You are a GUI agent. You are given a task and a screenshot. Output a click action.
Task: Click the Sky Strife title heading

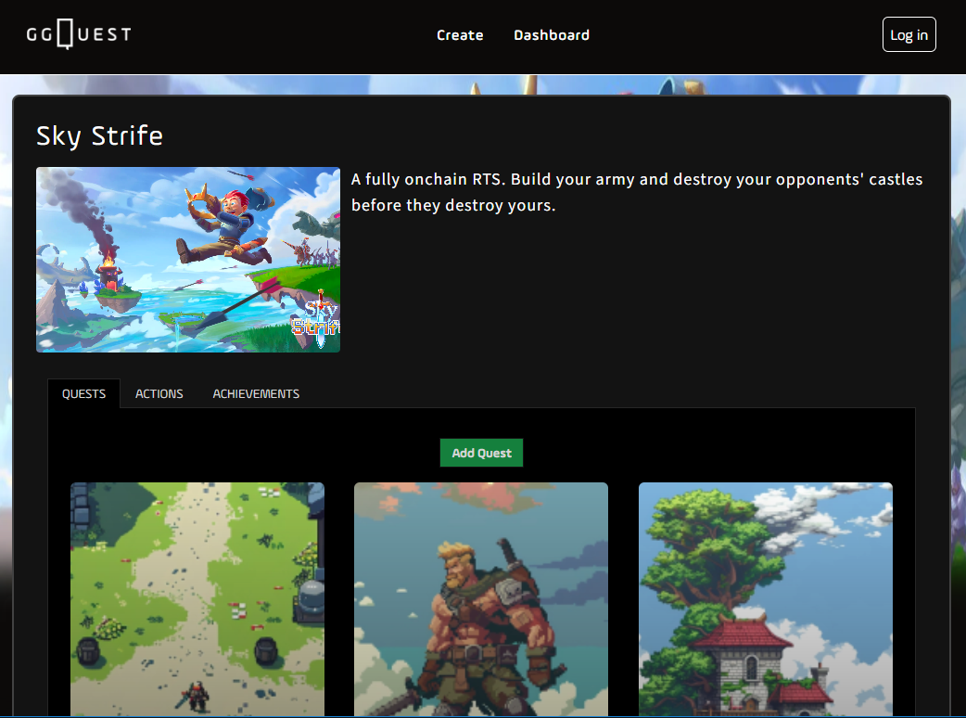click(99, 135)
